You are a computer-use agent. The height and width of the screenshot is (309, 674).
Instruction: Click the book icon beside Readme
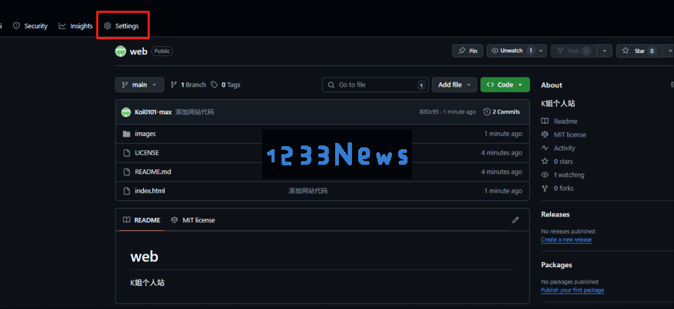[545, 122]
